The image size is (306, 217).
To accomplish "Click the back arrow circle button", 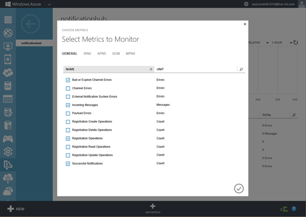I will (31, 24).
